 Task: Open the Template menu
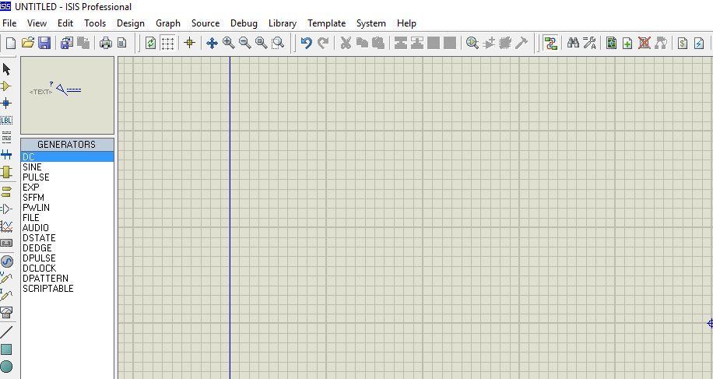tap(326, 23)
